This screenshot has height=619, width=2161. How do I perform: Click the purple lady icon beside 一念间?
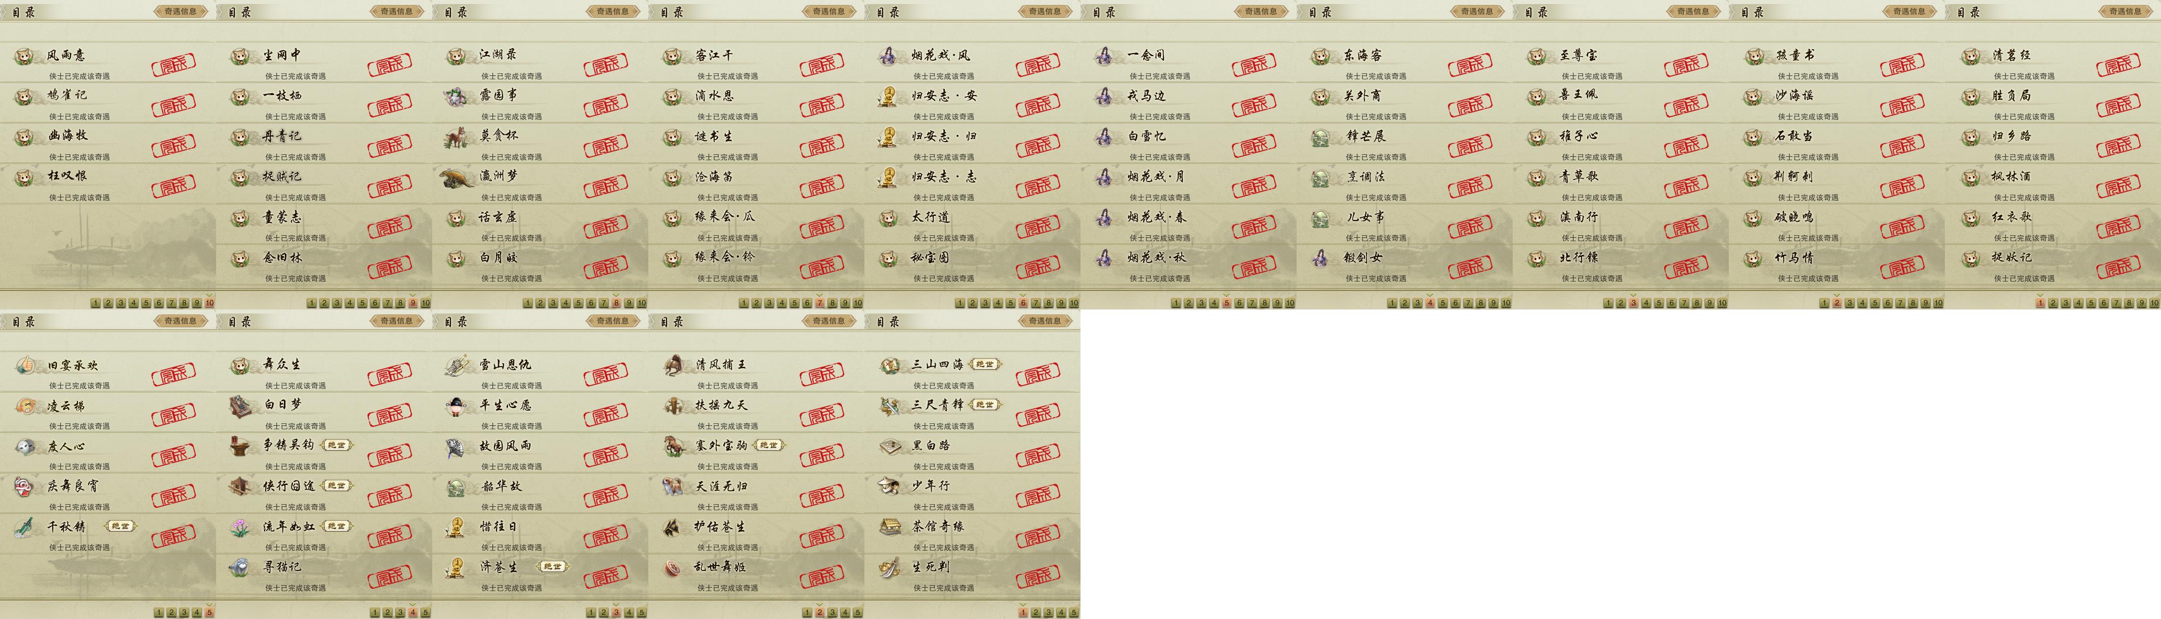1105,55
